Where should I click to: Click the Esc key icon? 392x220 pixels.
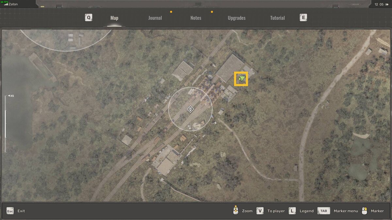[10, 211]
